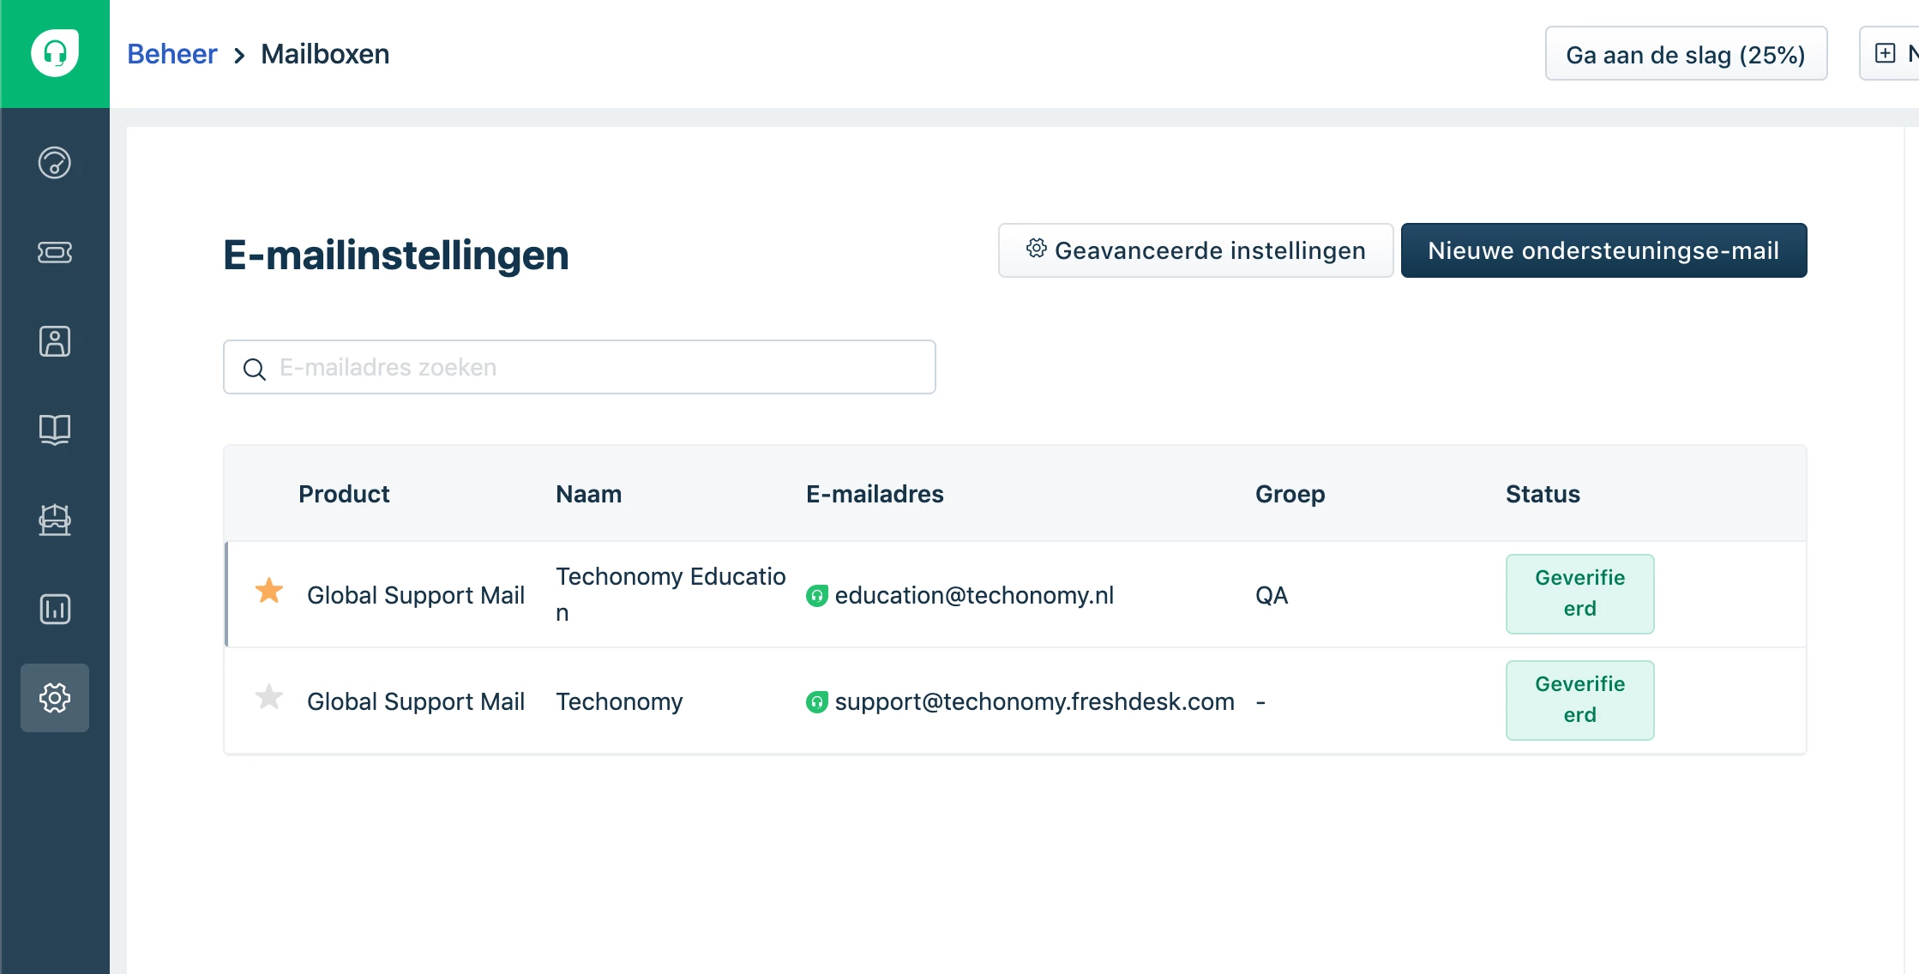Viewport: 1919px width, 974px height.
Task: Open education@techonomy.nl mailbox
Action: [974, 595]
